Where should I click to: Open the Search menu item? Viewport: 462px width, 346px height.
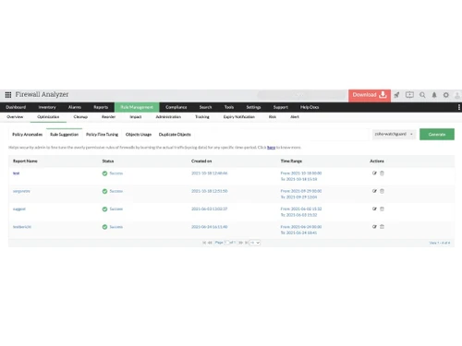(x=205, y=107)
